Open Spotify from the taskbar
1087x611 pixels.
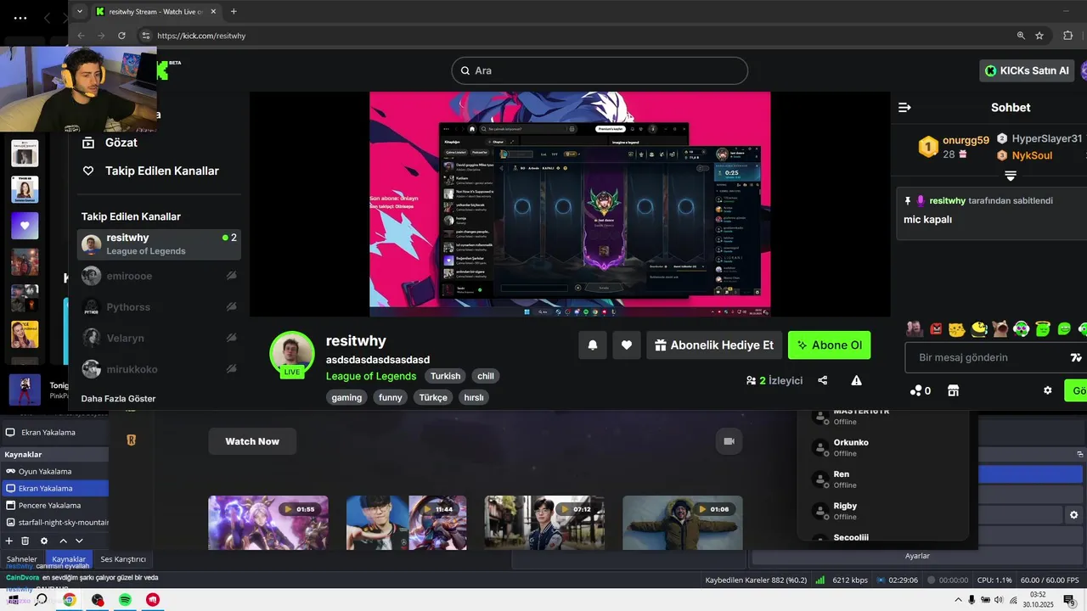(x=125, y=600)
